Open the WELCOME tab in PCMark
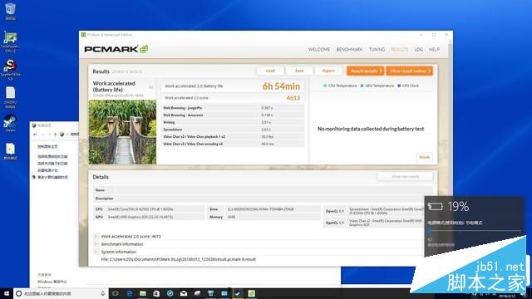 (319, 50)
